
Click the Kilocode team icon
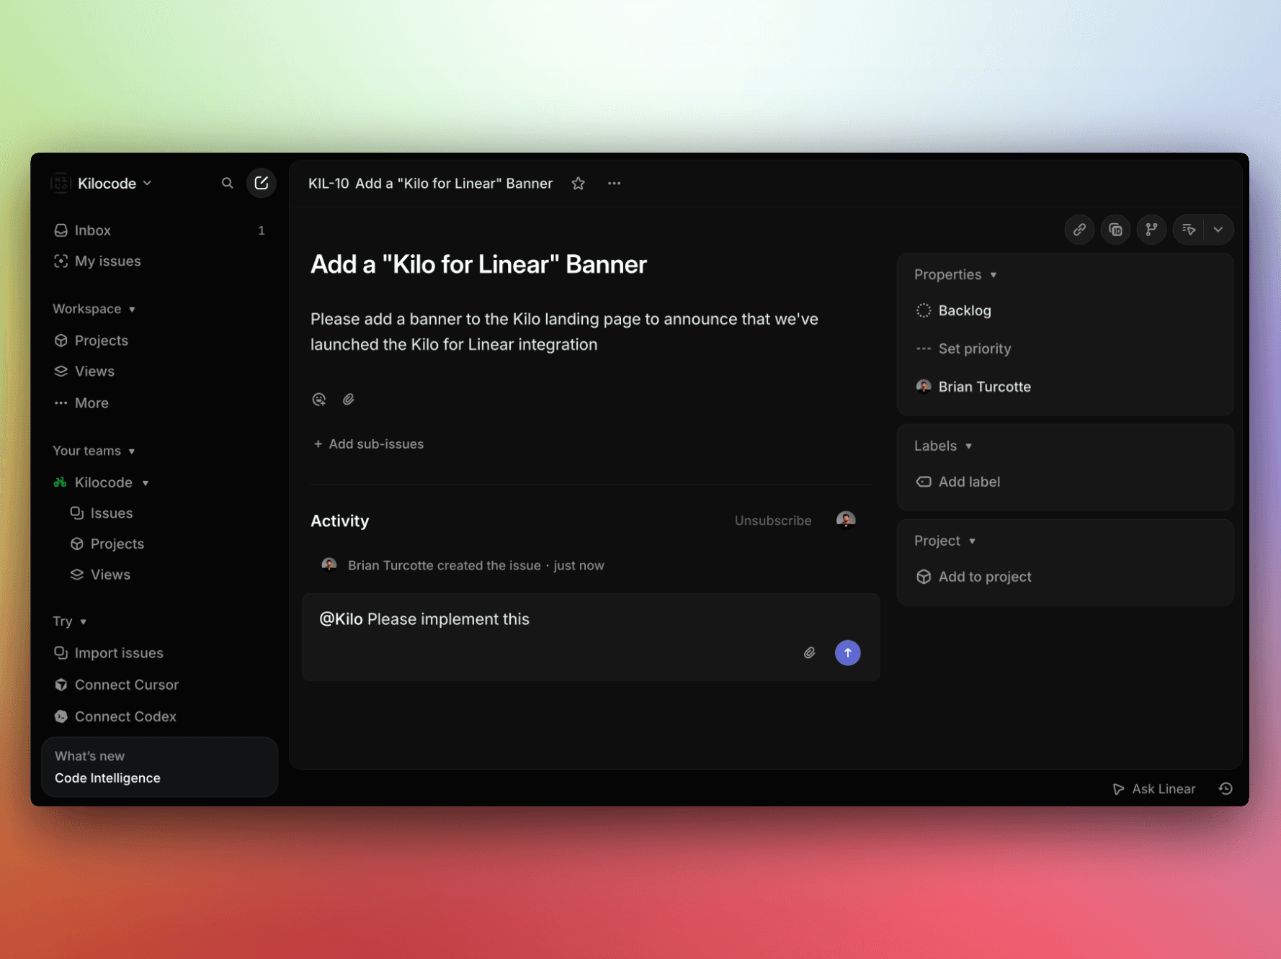(x=61, y=482)
